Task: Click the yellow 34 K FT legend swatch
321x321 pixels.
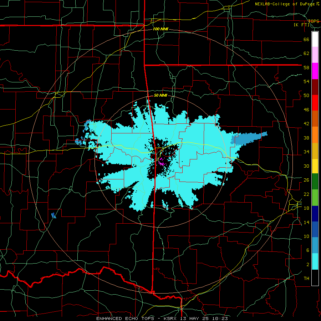Action: 315,166
